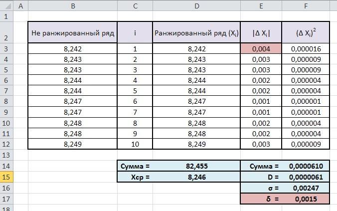Click cell B8 containing 8,247
The height and width of the screenshot is (211, 337).
point(73,101)
